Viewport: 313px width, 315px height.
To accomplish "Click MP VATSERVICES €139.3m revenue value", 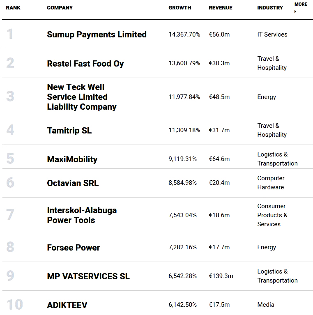I will pos(221,276).
